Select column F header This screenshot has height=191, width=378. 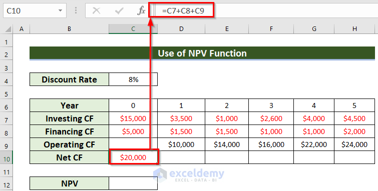point(271,29)
